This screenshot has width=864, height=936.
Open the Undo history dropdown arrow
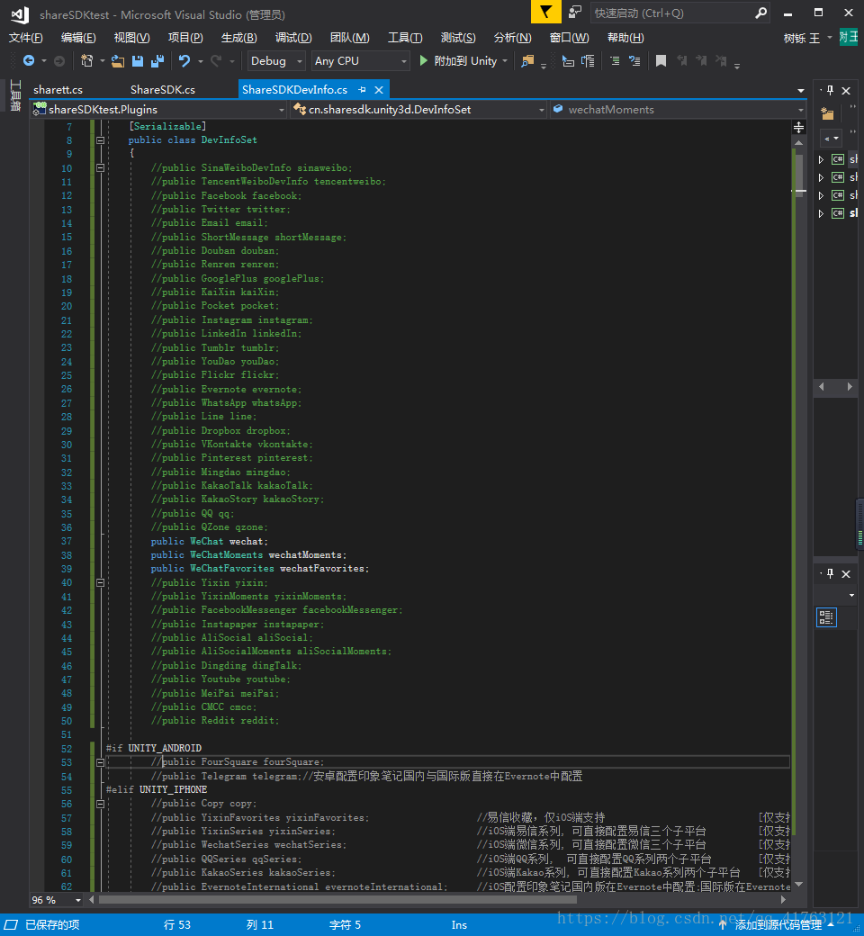click(x=200, y=61)
